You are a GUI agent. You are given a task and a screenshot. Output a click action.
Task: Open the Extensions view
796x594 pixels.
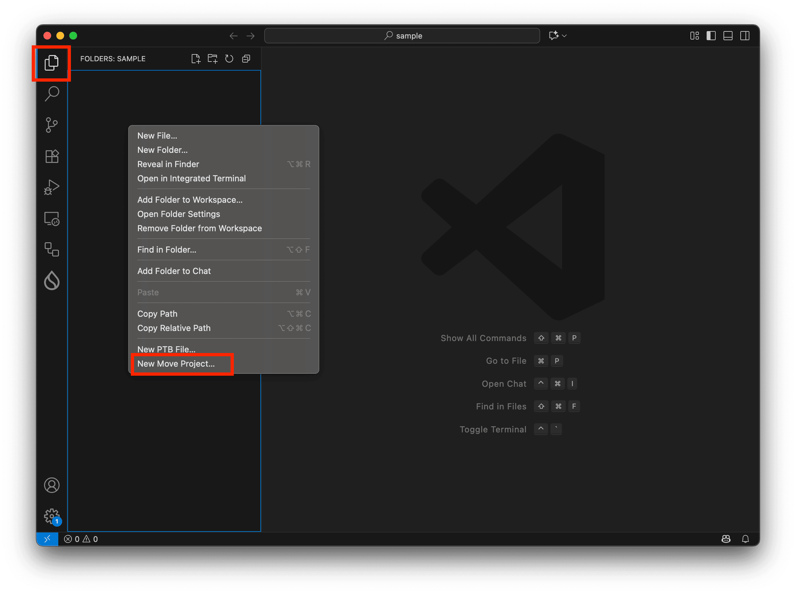51,156
